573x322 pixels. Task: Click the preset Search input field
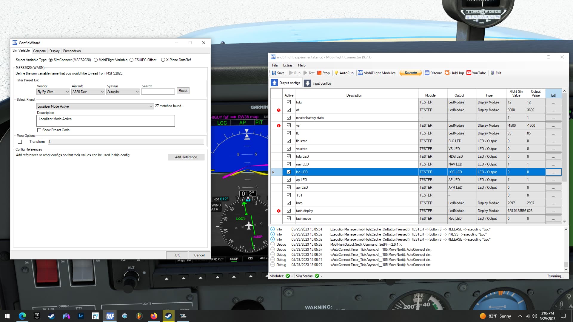click(158, 92)
